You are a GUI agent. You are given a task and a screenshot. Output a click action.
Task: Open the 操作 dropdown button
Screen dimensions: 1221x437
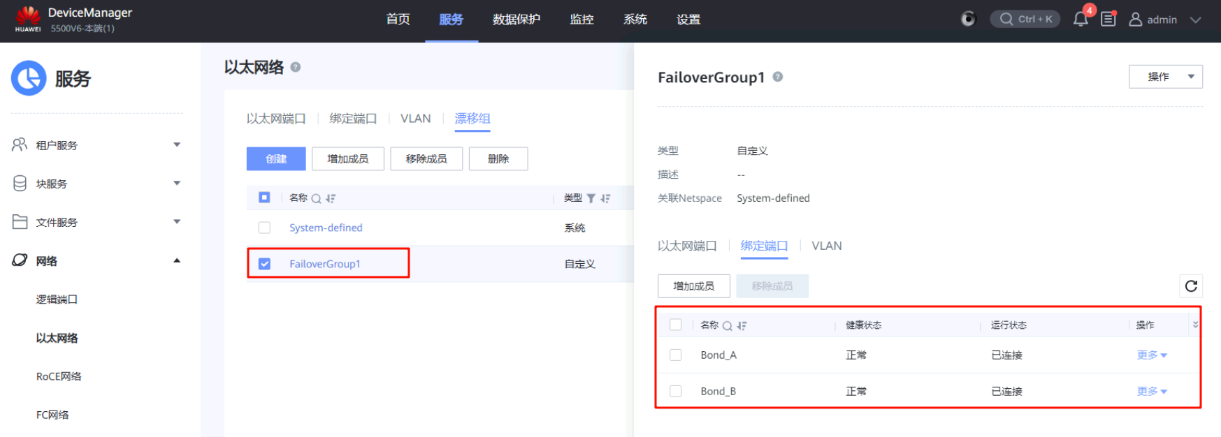[x=1165, y=77]
